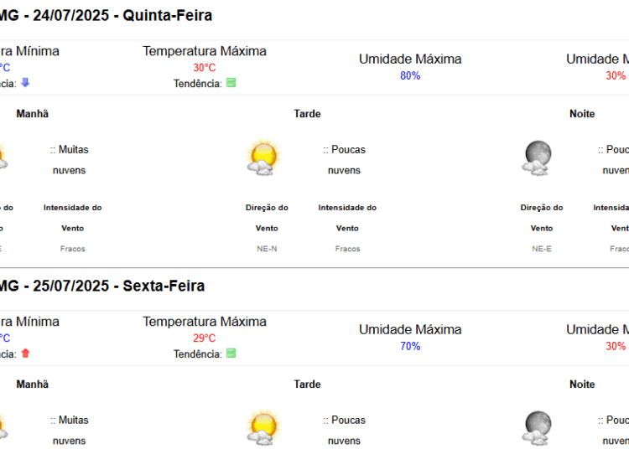Click the 30°C maximum temperature value
The image size is (629, 449).
[x=205, y=68]
